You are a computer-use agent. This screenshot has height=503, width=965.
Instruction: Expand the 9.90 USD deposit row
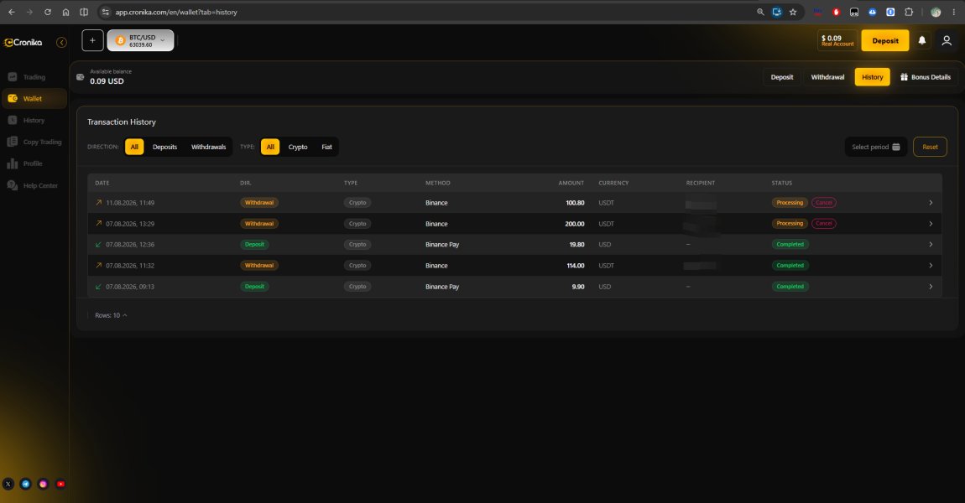click(931, 287)
